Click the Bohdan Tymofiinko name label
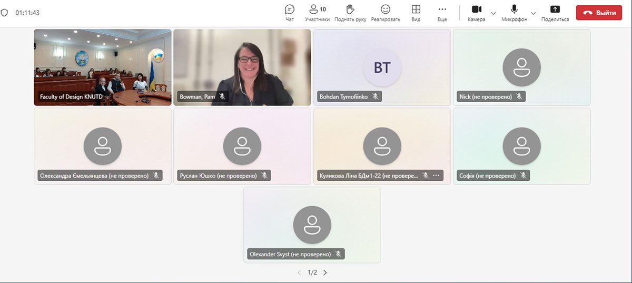The width and height of the screenshot is (632, 283). click(x=344, y=97)
